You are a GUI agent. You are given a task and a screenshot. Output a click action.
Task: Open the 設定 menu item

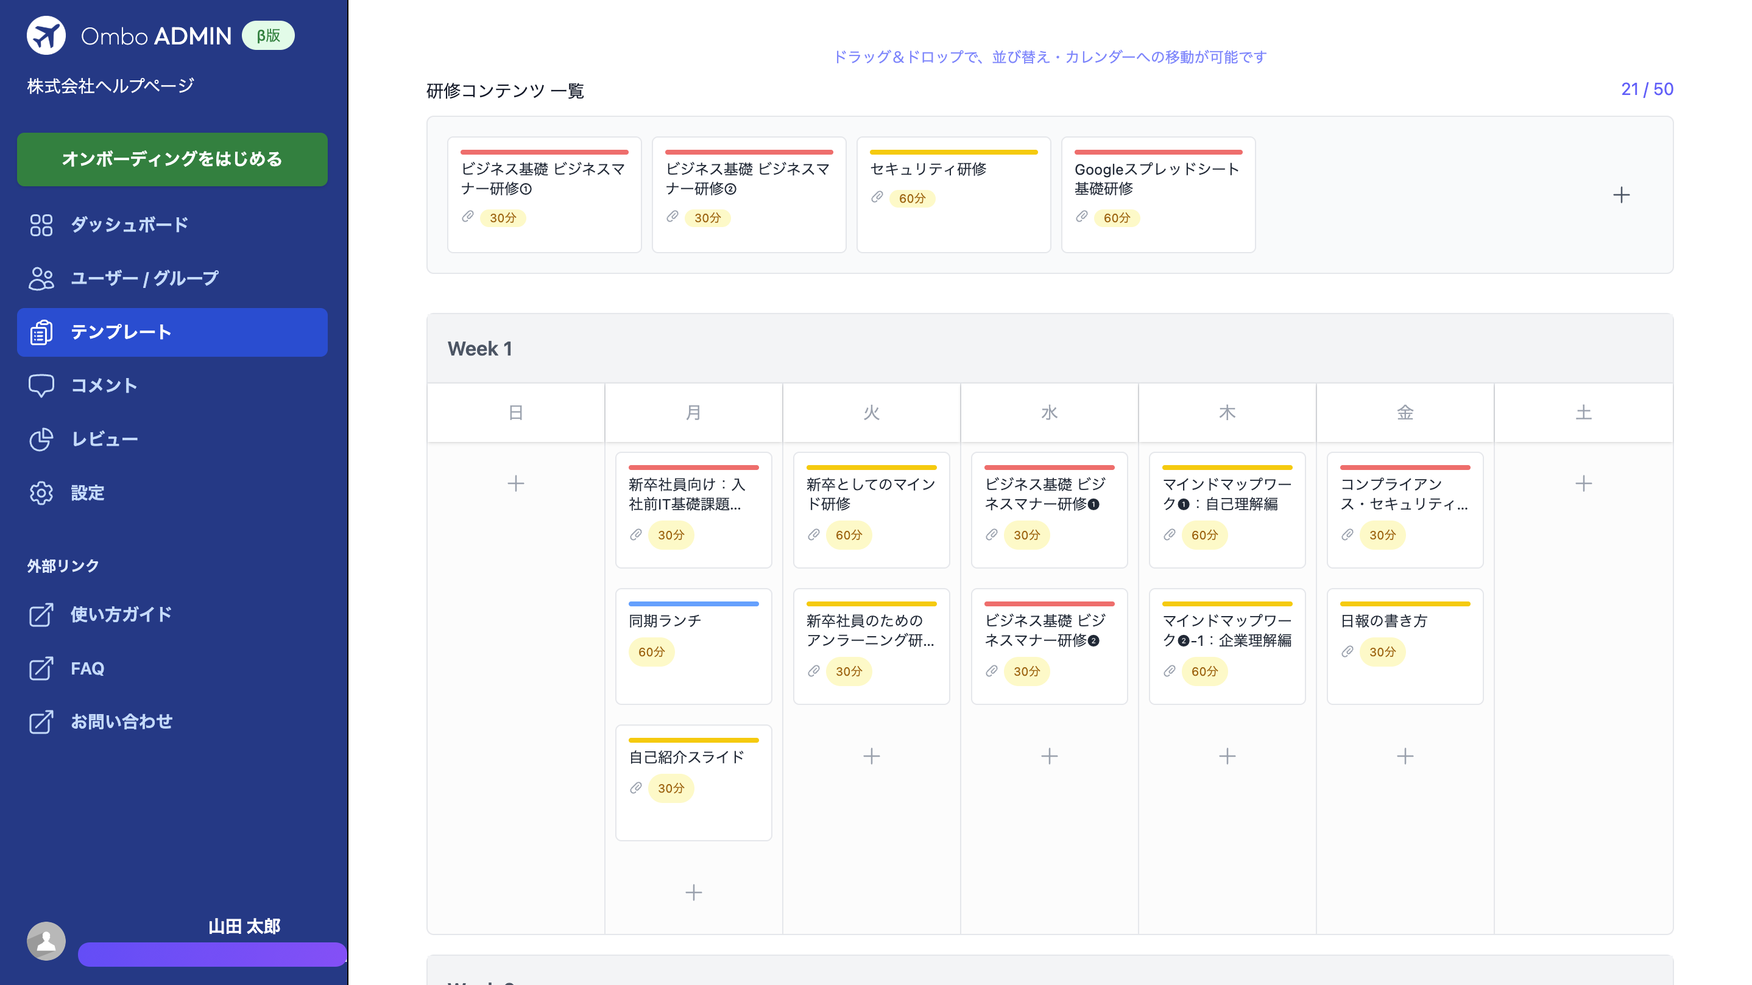pyautogui.click(x=172, y=493)
